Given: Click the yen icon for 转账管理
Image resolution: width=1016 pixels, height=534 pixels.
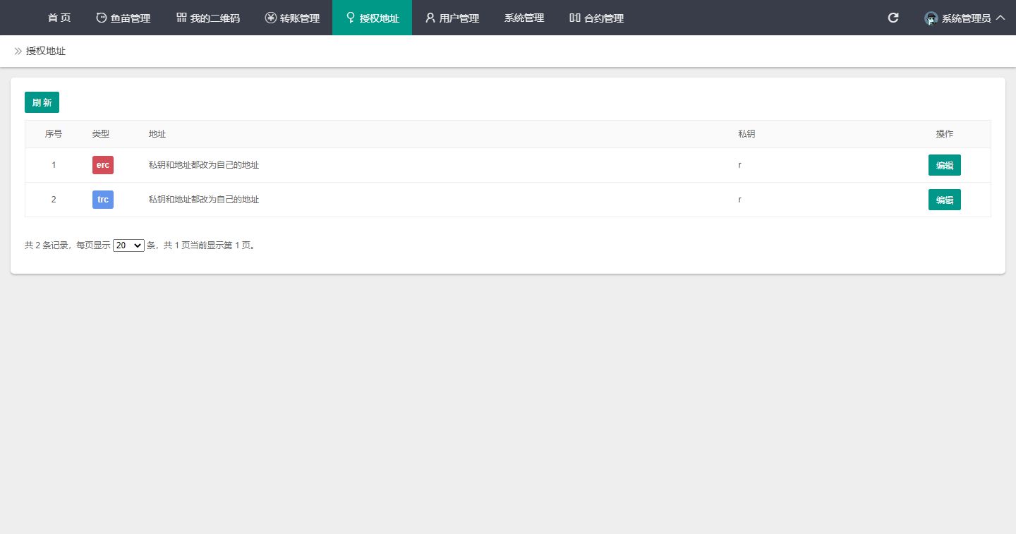Looking at the screenshot, I should (x=270, y=18).
